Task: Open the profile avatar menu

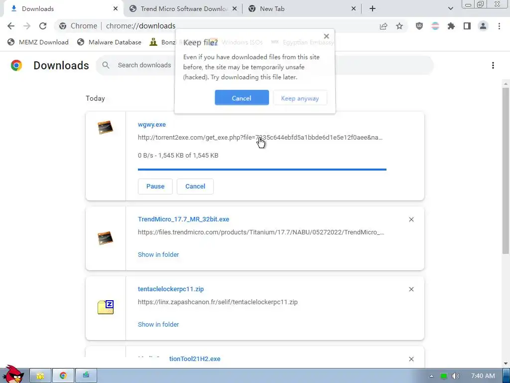Action: click(483, 26)
